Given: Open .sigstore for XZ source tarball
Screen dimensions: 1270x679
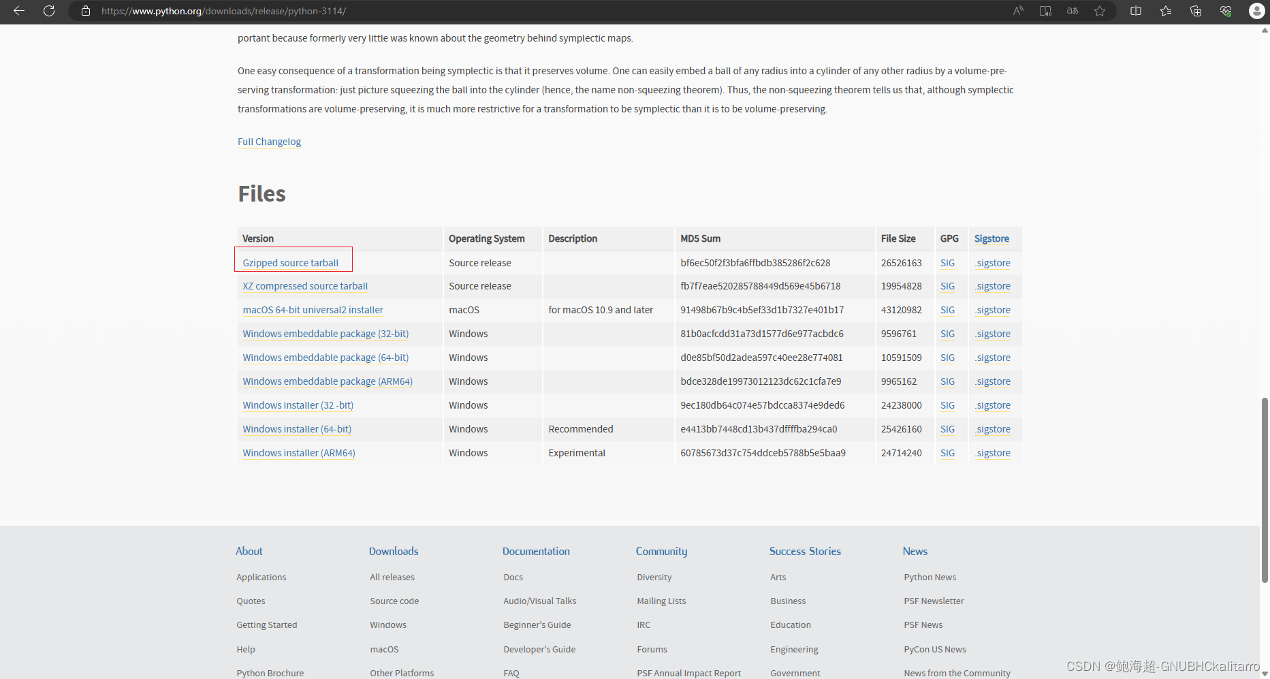Looking at the screenshot, I should coord(992,286).
